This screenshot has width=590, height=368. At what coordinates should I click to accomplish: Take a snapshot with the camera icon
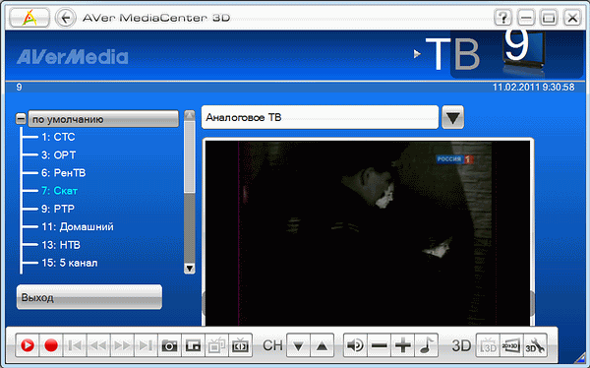coord(170,345)
